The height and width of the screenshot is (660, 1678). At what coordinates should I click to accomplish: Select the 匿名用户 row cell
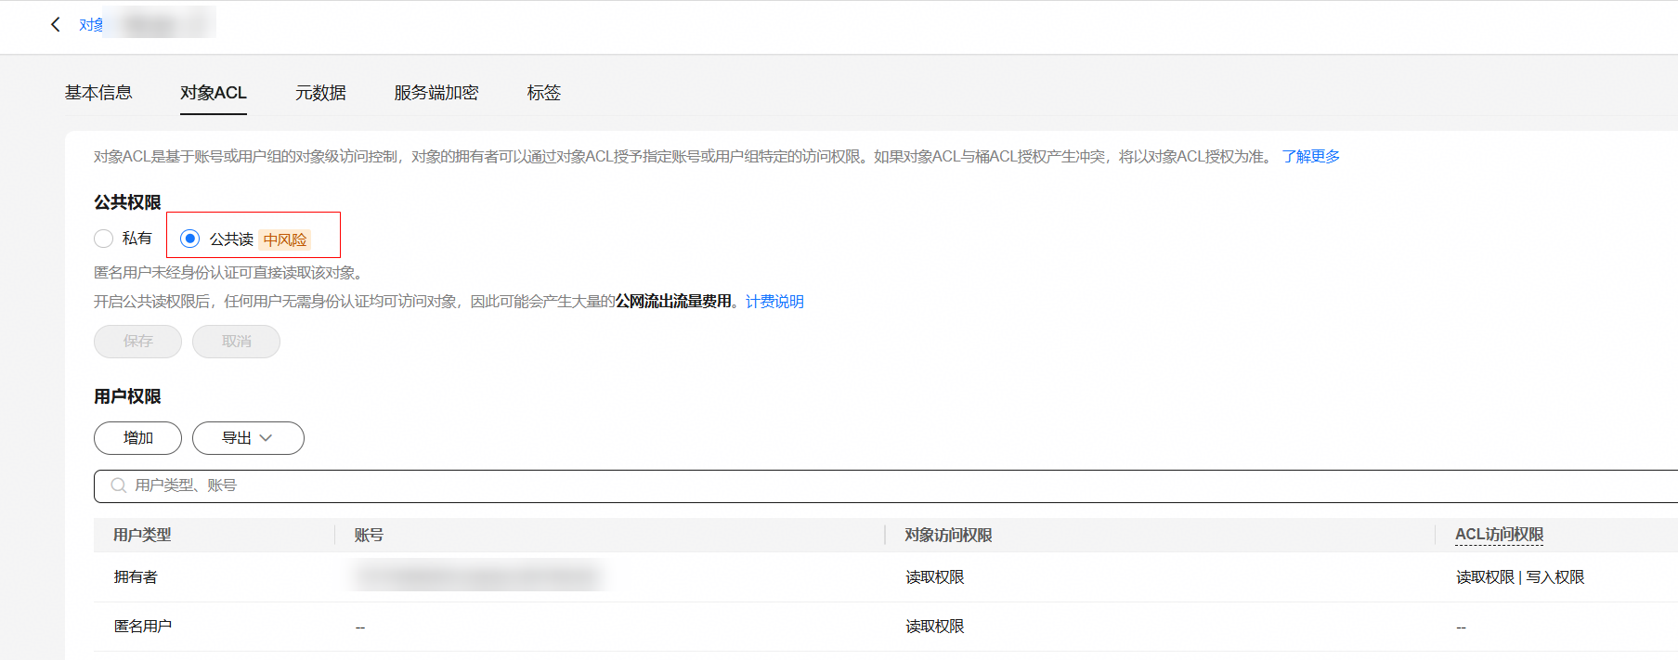click(x=142, y=627)
